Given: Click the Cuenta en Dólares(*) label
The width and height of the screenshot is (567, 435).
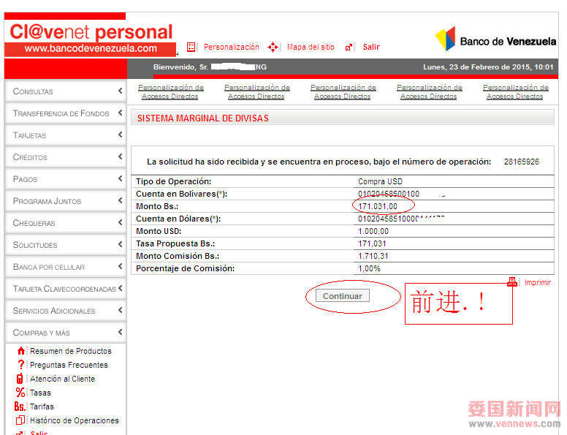Looking at the screenshot, I should [x=178, y=219].
